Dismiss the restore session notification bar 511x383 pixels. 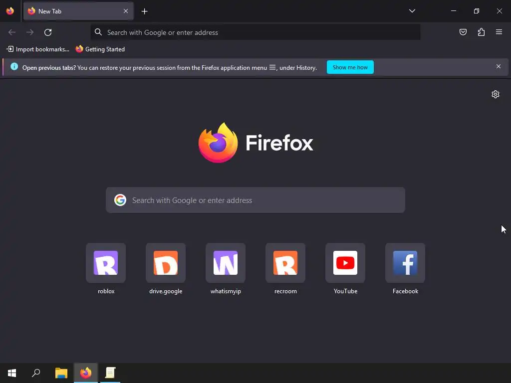(x=499, y=66)
